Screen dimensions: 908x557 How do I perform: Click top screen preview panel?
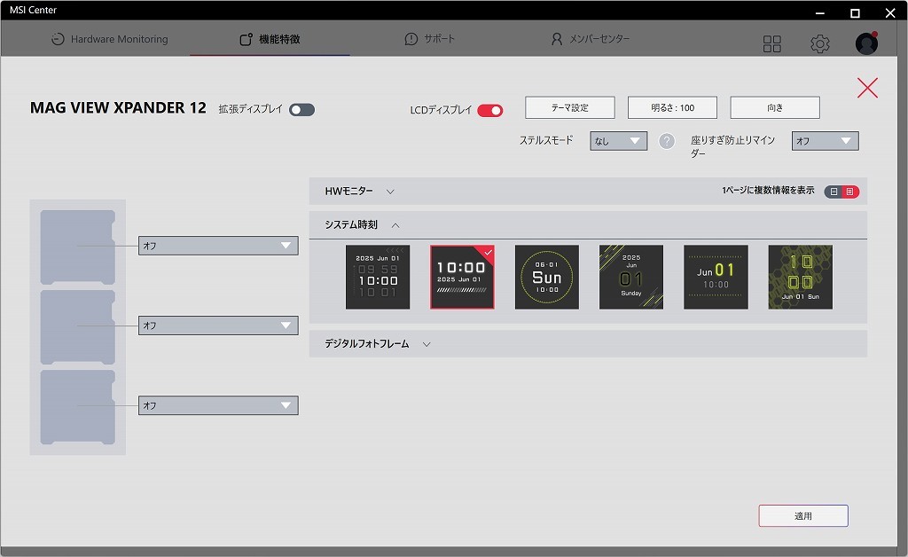(x=78, y=247)
